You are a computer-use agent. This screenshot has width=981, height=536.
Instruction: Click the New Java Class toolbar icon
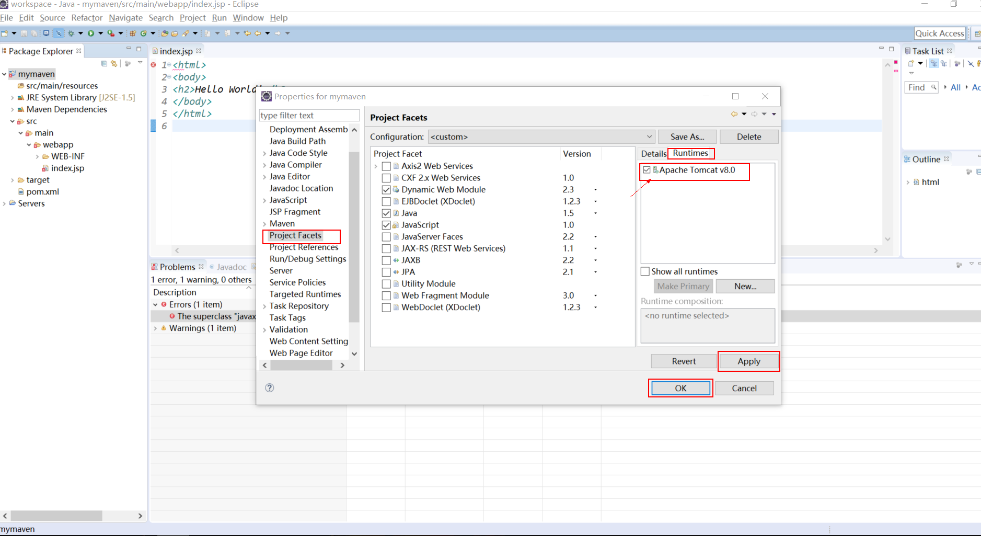pyautogui.click(x=143, y=33)
